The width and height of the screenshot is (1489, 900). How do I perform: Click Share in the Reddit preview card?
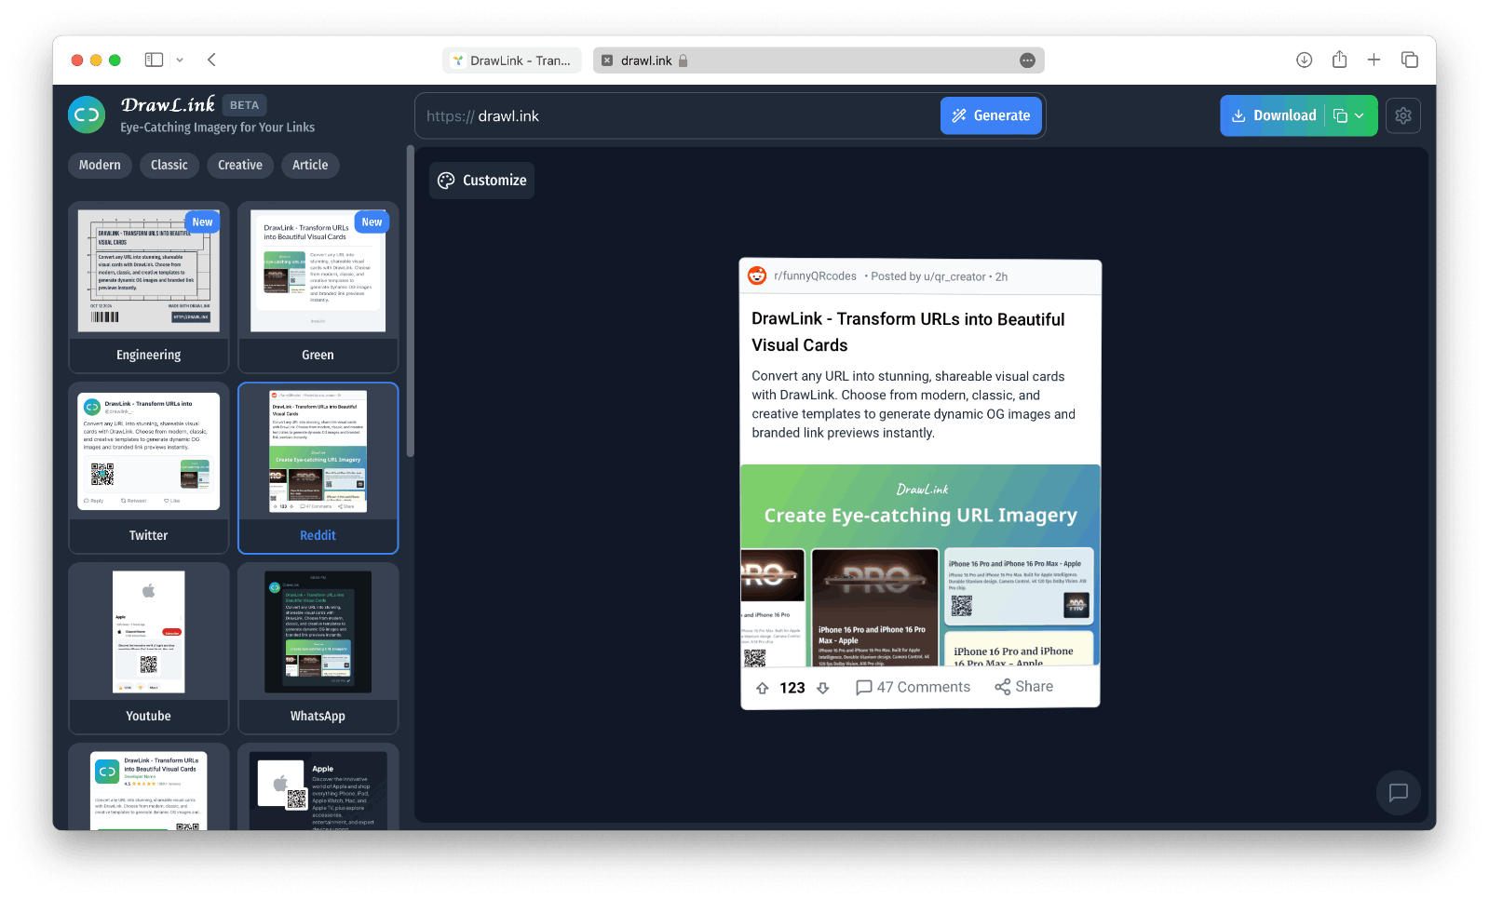pos(1023,686)
